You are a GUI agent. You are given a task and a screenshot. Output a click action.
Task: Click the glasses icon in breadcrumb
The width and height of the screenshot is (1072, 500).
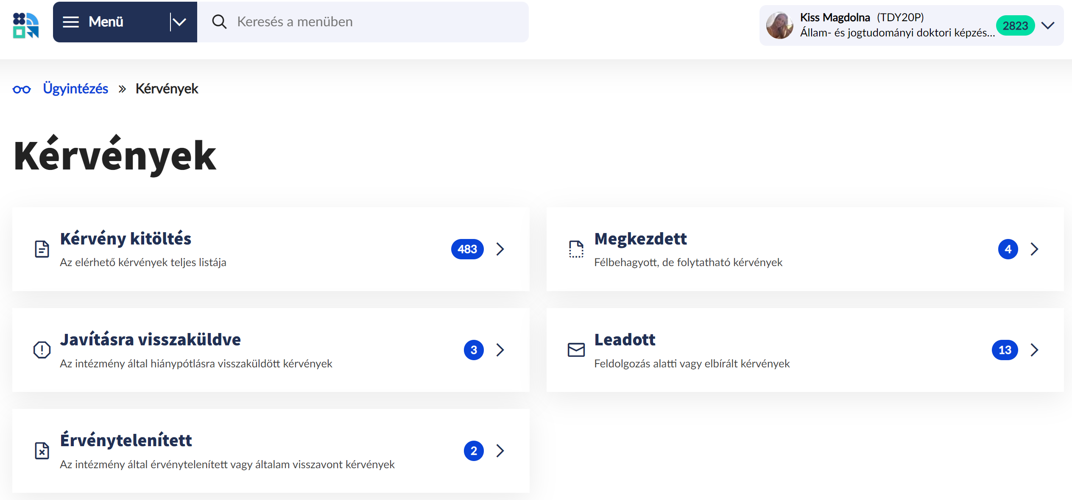22,89
